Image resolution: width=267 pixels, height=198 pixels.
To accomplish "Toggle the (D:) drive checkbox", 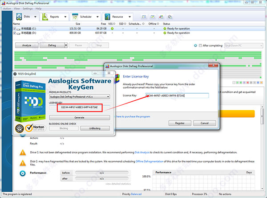I will coord(14,33).
